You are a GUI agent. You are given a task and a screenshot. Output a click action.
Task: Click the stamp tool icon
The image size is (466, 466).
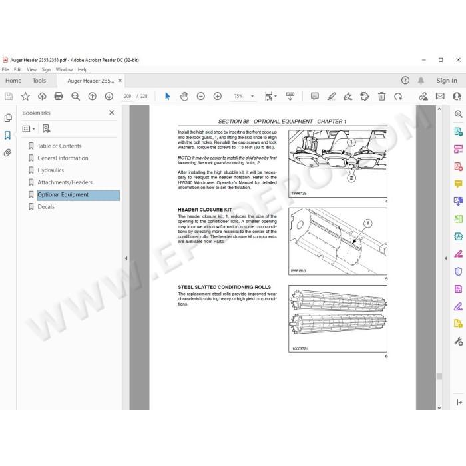(365, 96)
